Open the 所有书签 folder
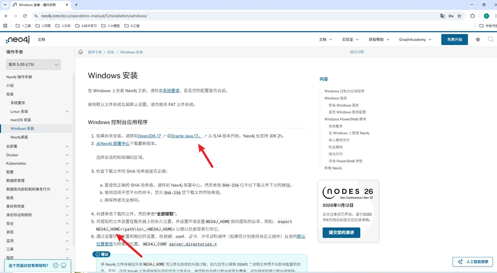Screen dimensions: 497x273 pyautogui.click(x=488, y=26)
